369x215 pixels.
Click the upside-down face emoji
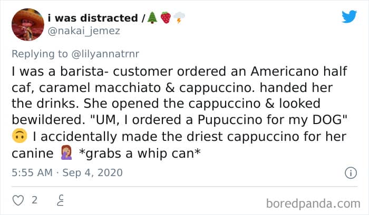click(x=20, y=136)
